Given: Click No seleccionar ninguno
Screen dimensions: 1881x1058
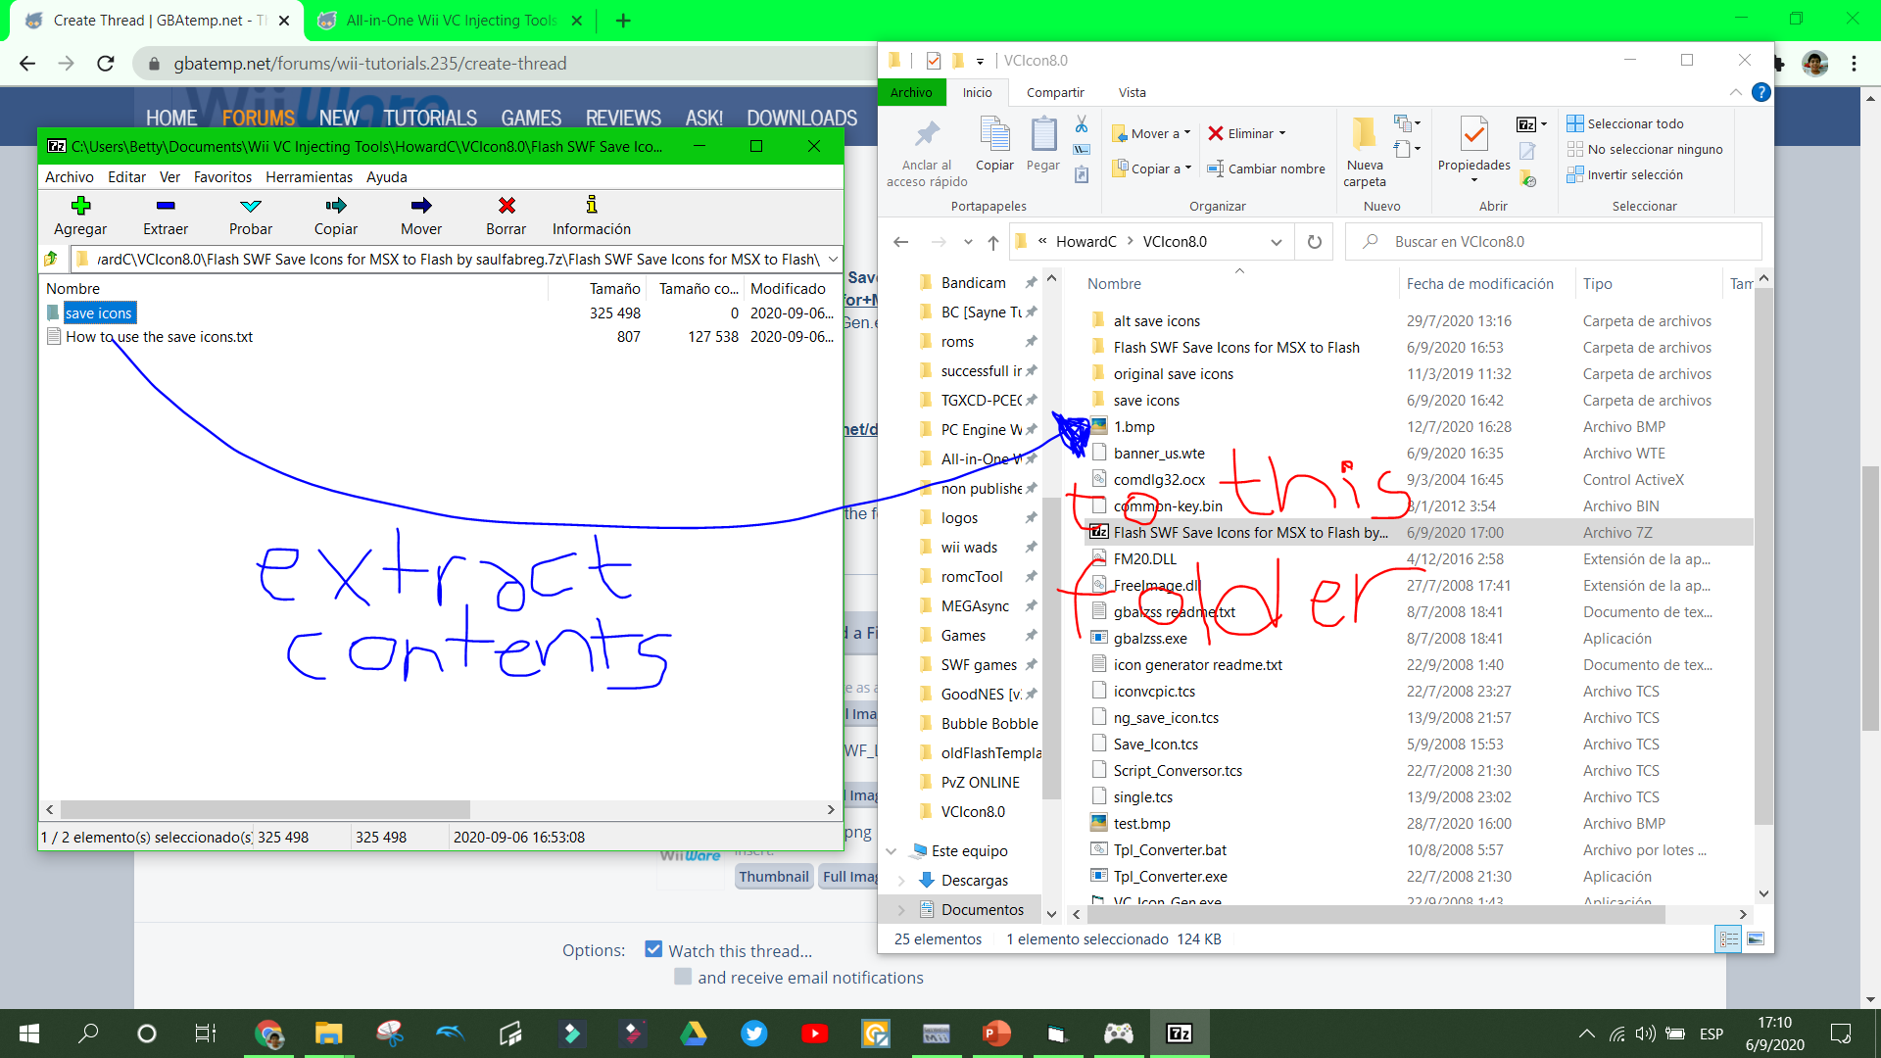Looking at the screenshot, I should [1645, 149].
